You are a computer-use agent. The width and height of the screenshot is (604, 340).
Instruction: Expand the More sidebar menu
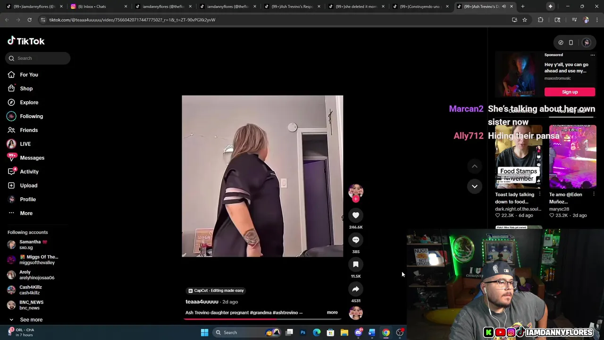point(26,213)
